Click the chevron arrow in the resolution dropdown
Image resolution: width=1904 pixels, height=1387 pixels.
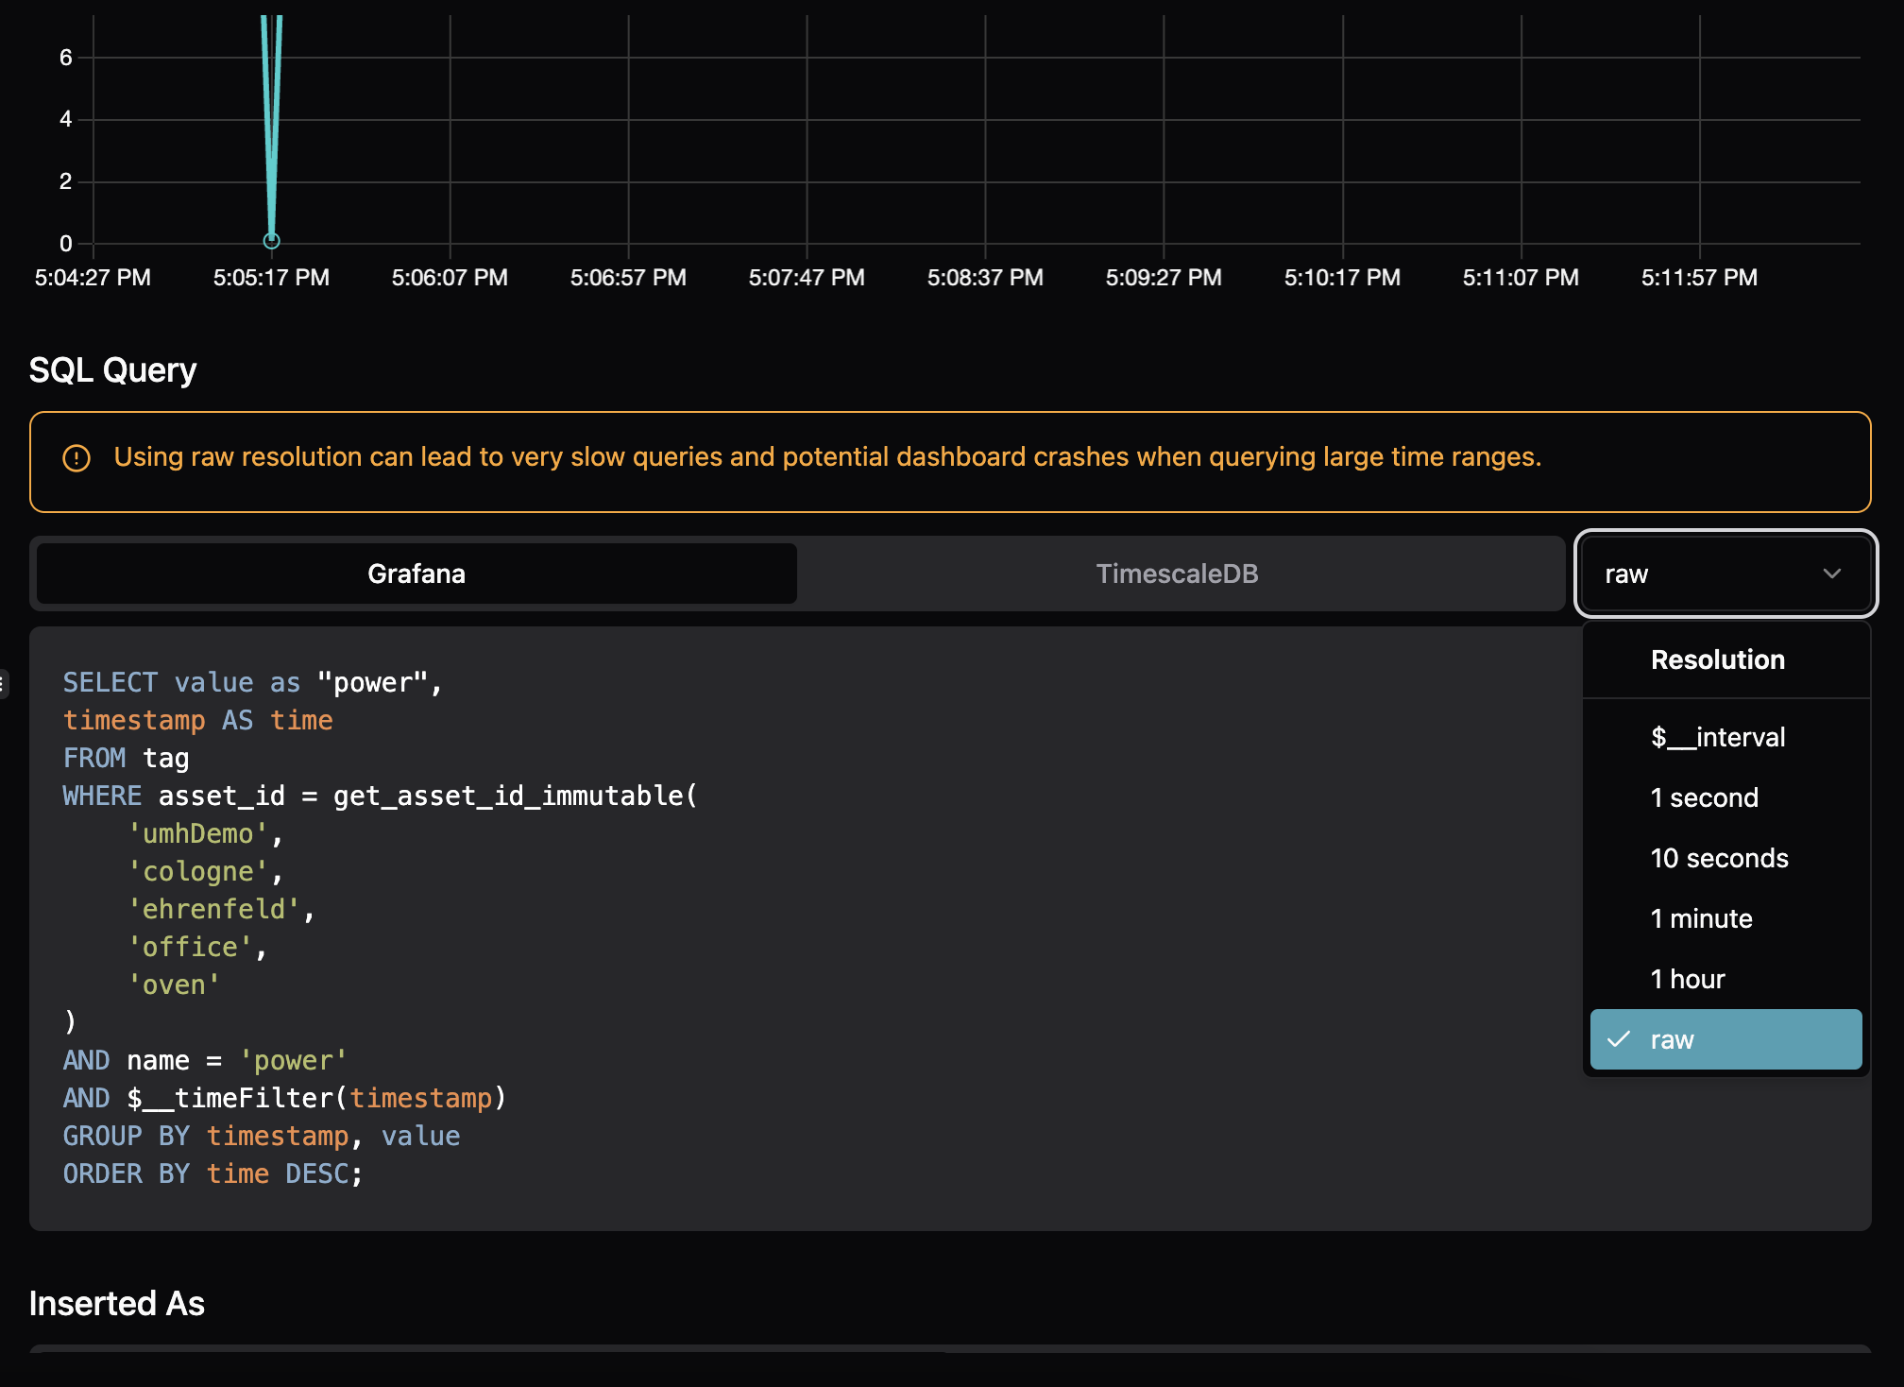click(1831, 574)
